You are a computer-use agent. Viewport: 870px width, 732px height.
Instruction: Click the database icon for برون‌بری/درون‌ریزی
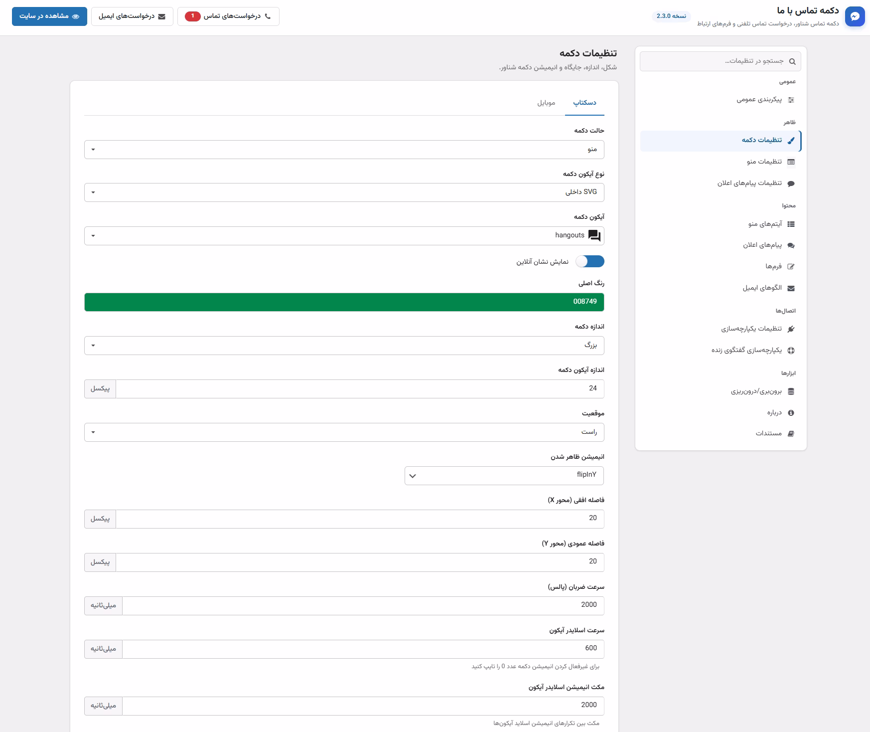791,392
